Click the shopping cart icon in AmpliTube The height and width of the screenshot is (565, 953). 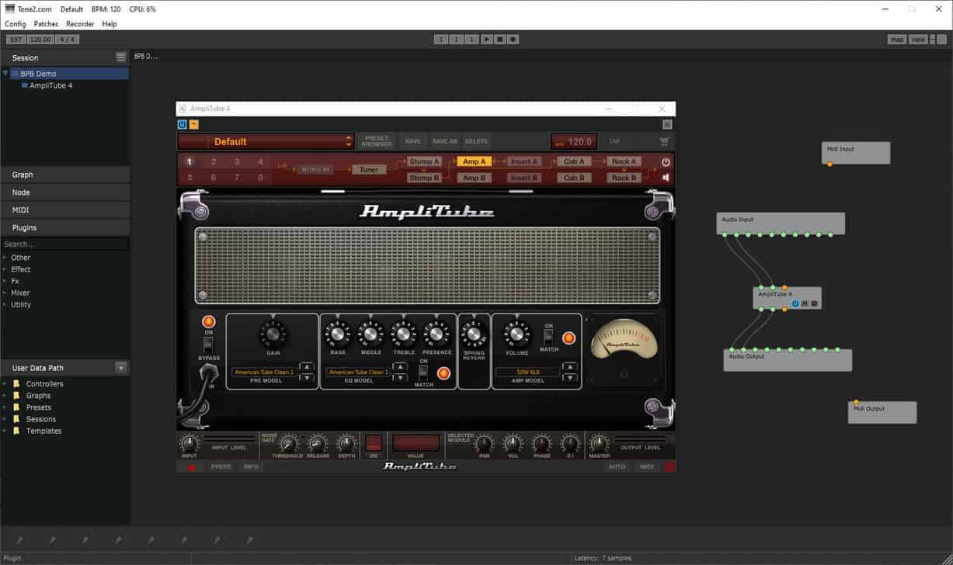664,142
